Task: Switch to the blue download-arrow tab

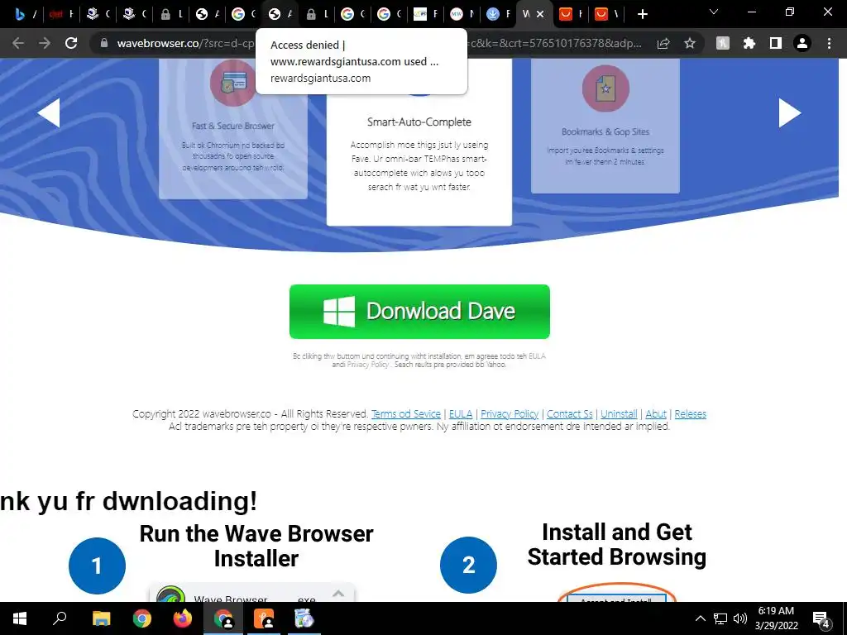Action: (498, 15)
